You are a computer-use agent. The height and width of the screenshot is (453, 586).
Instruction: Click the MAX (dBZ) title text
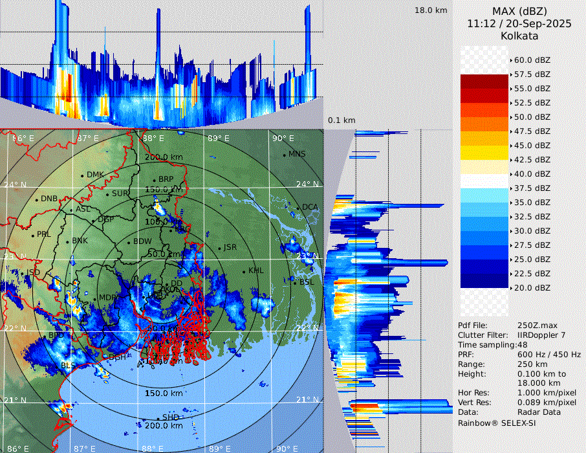coord(519,11)
